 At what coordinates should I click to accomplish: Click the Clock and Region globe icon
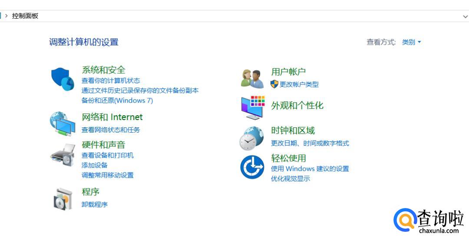coord(251,138)
